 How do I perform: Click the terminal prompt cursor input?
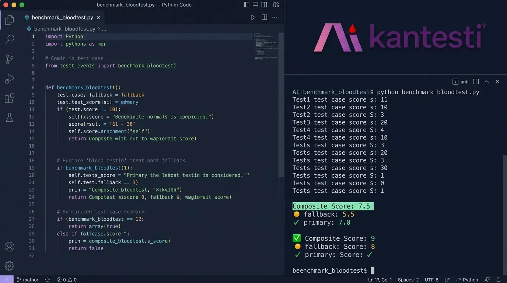click(x=373, y=270)
